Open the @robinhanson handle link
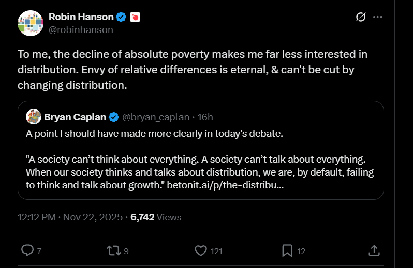Image resolution: width=413 pixels, height=268 pixels. [81, 30]
